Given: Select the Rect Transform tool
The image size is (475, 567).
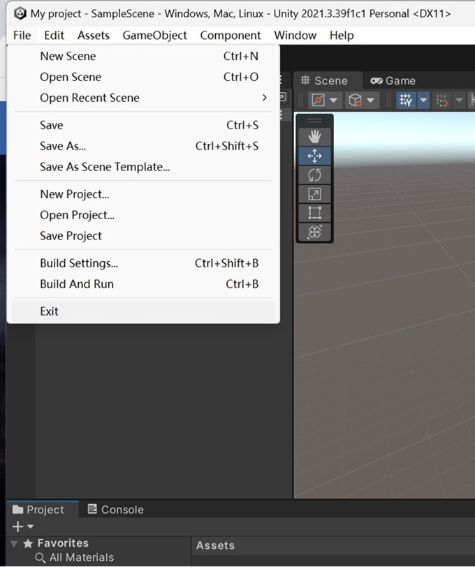Looking at the screenshot, I should pyautogui.click(x=314, y=213).
